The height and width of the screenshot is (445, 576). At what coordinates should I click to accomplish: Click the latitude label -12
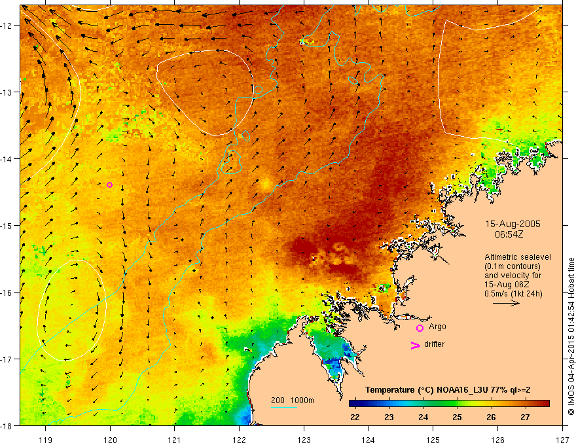[x=7, y=26]
